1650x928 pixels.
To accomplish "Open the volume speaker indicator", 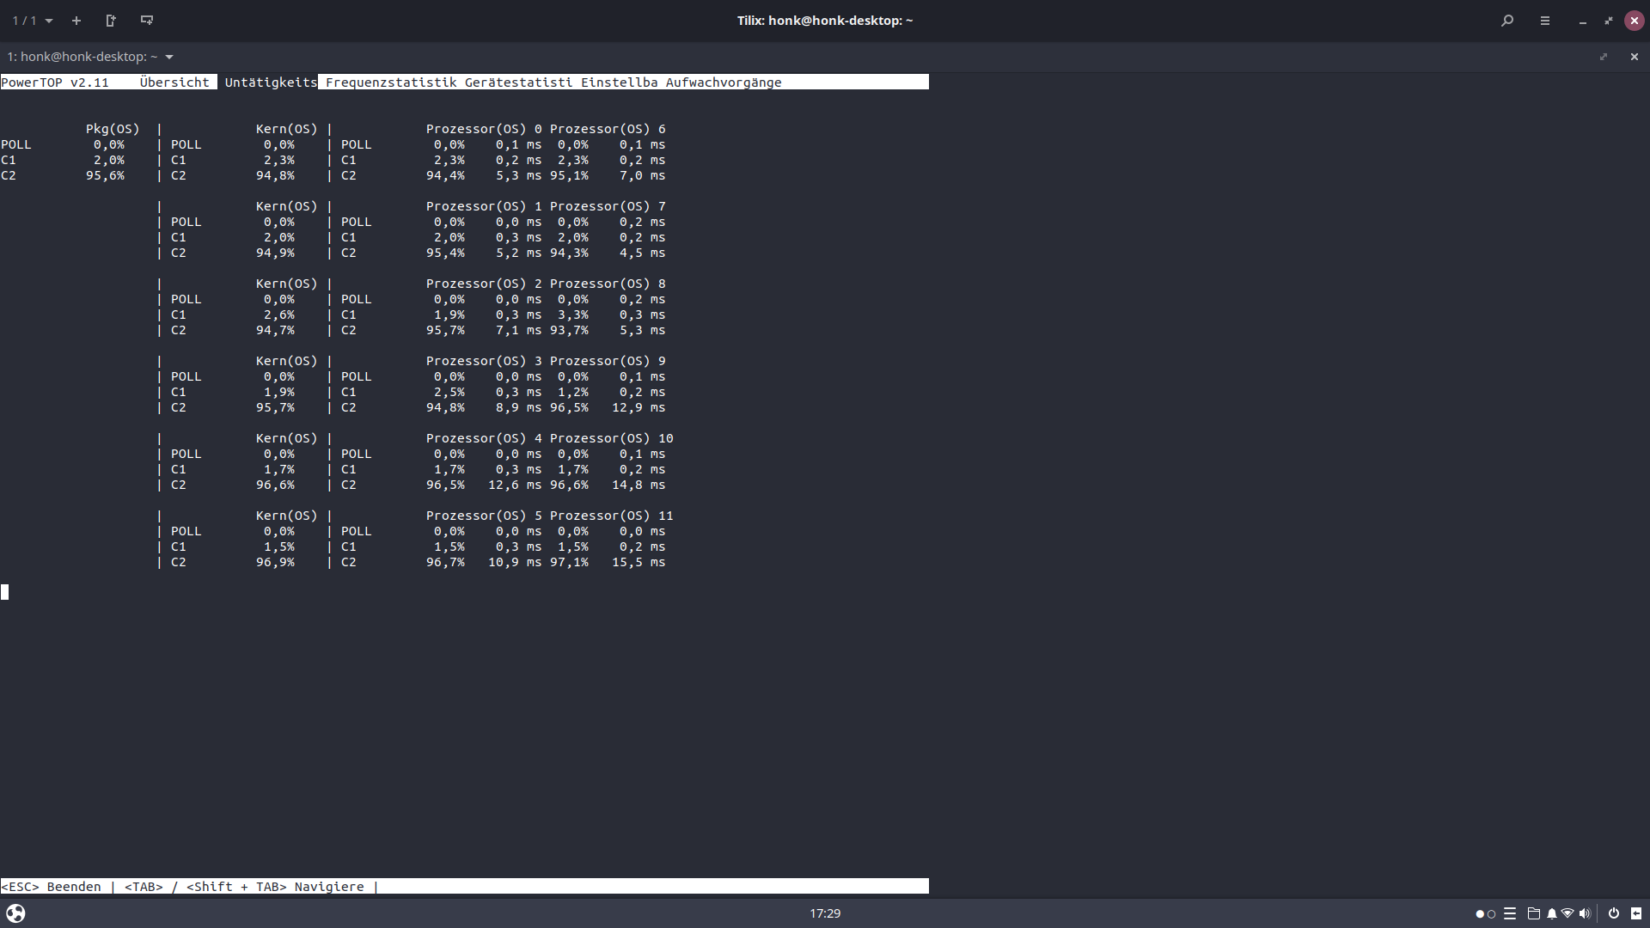I will click(x=1585, y=913).
